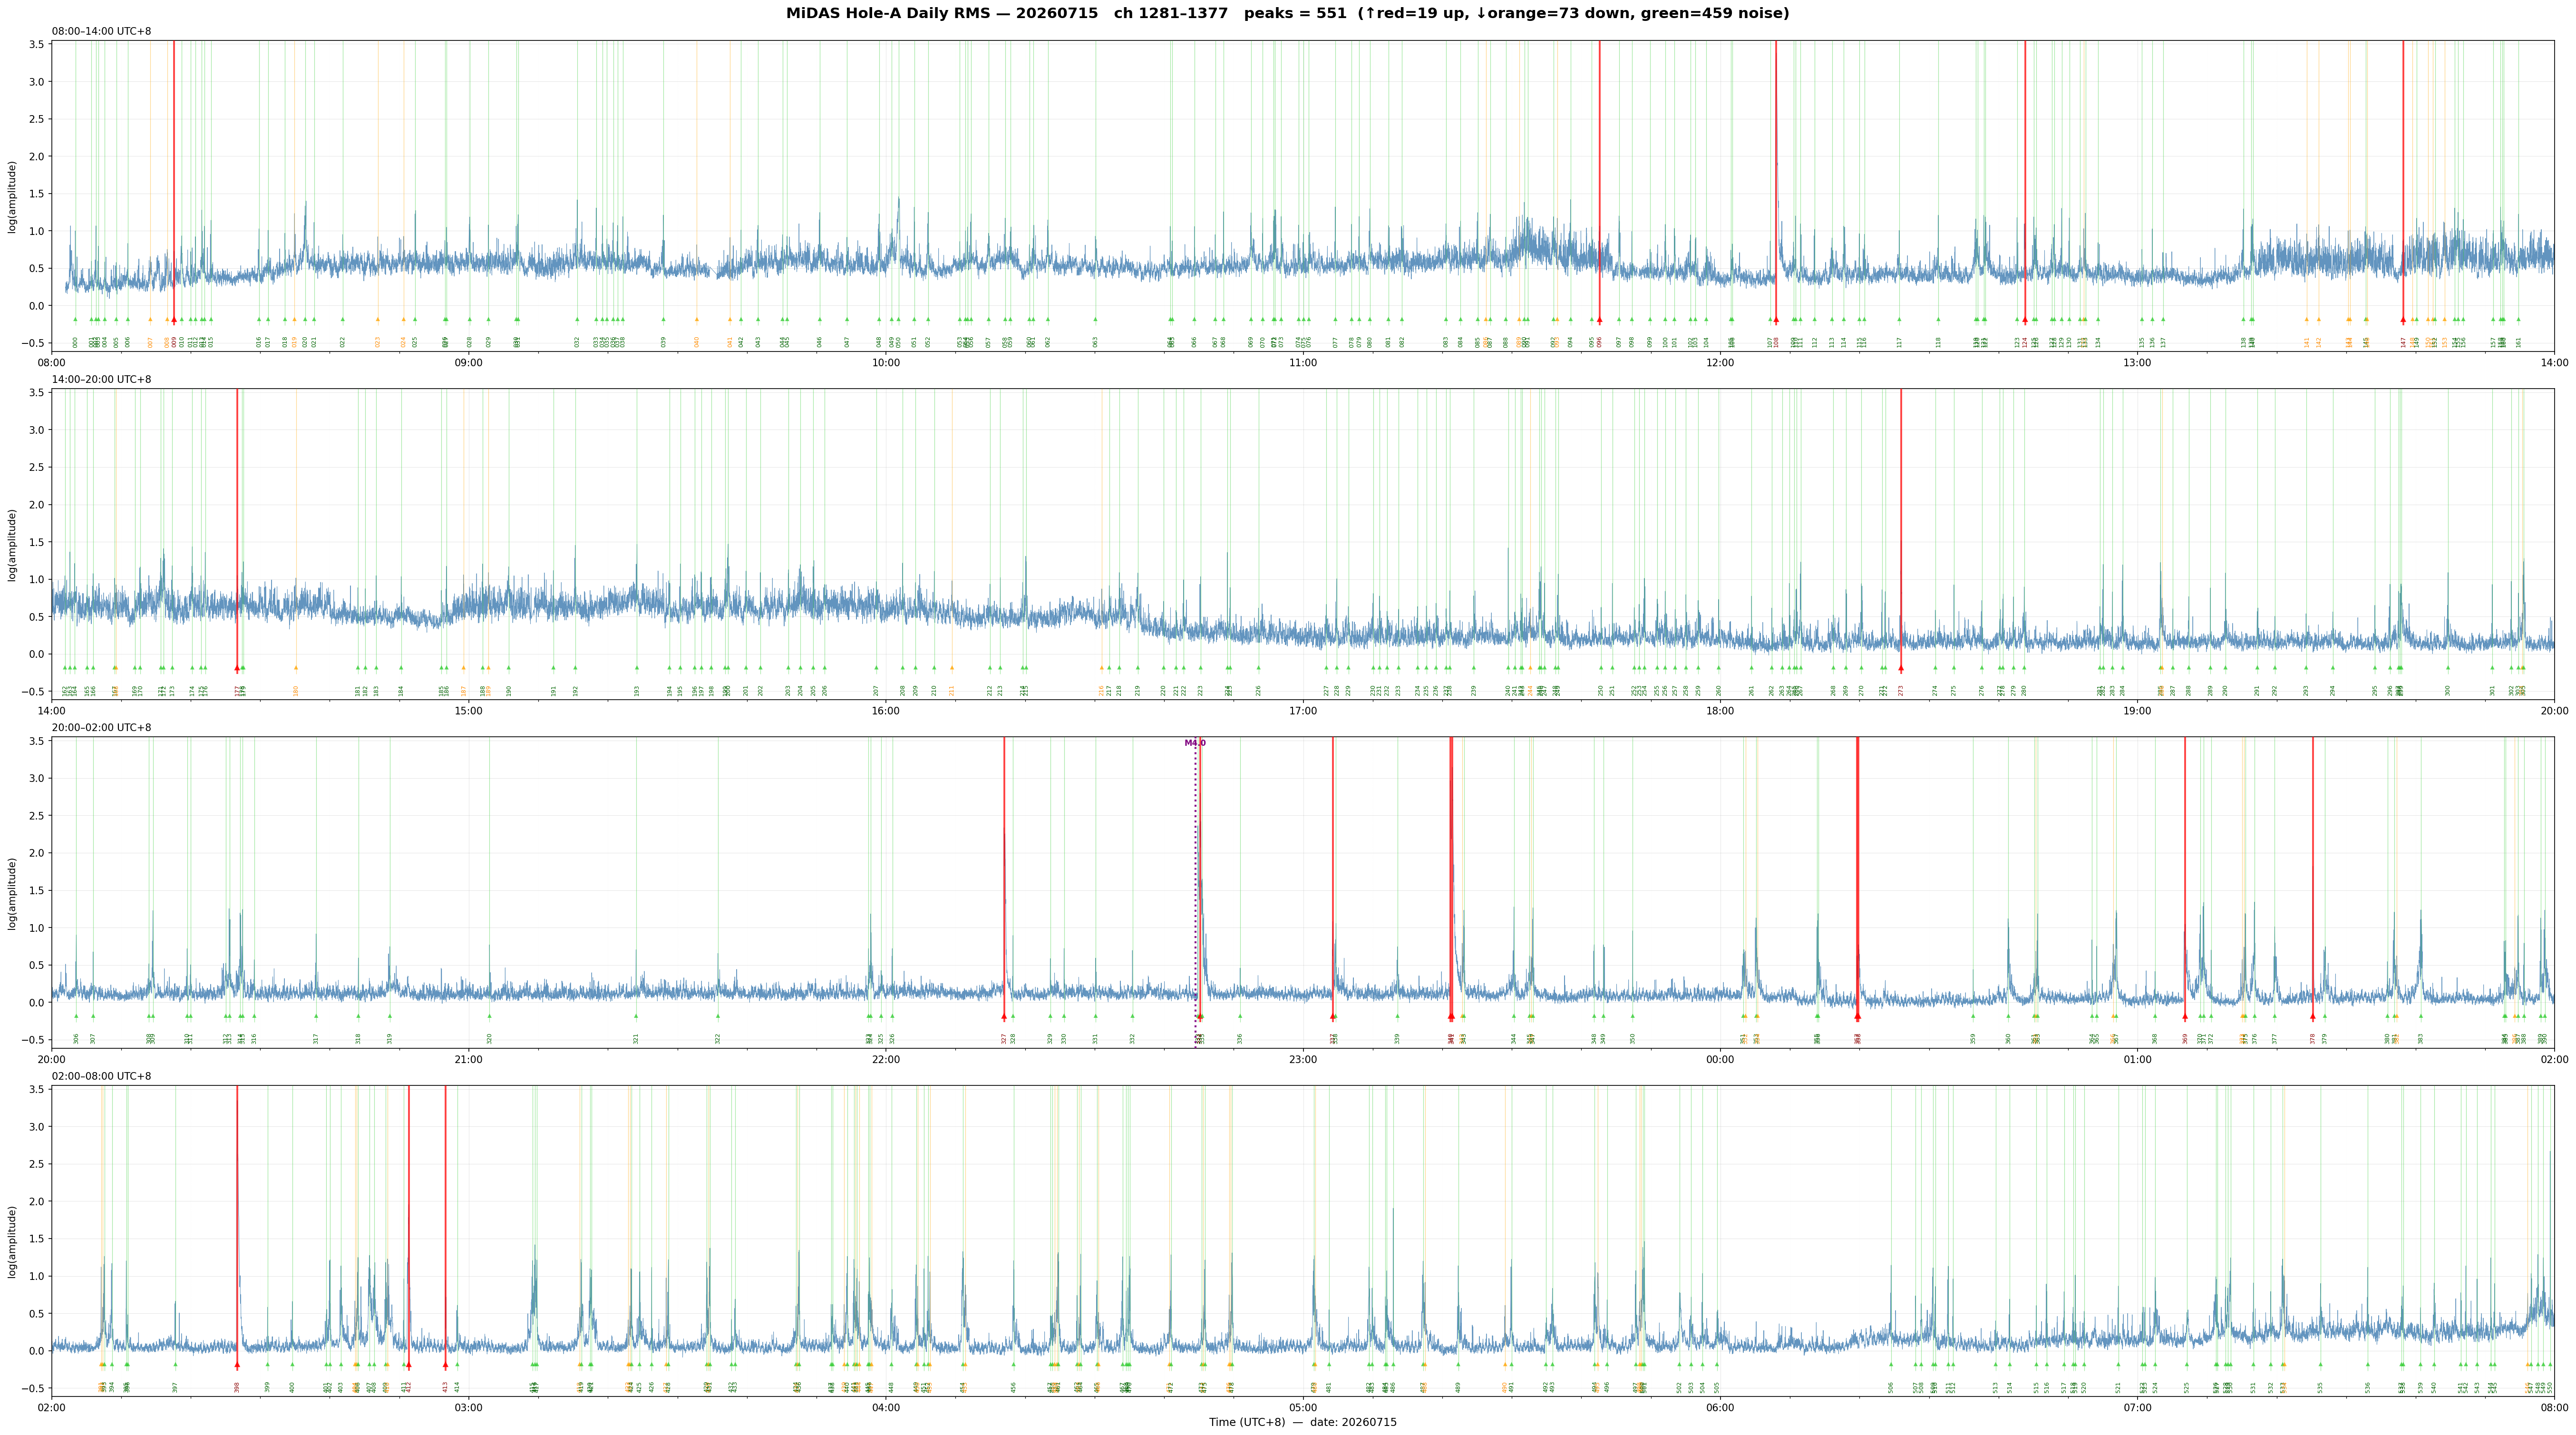
Task: Select the 14:00–20:00 UTC+8 panel title
Action: [x=102, y=380]
